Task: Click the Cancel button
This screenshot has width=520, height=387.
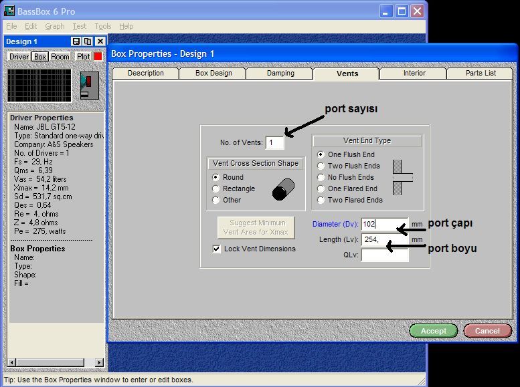Action: tap(487, 331)
